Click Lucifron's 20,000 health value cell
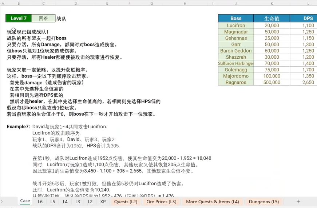 pos(272,26)
